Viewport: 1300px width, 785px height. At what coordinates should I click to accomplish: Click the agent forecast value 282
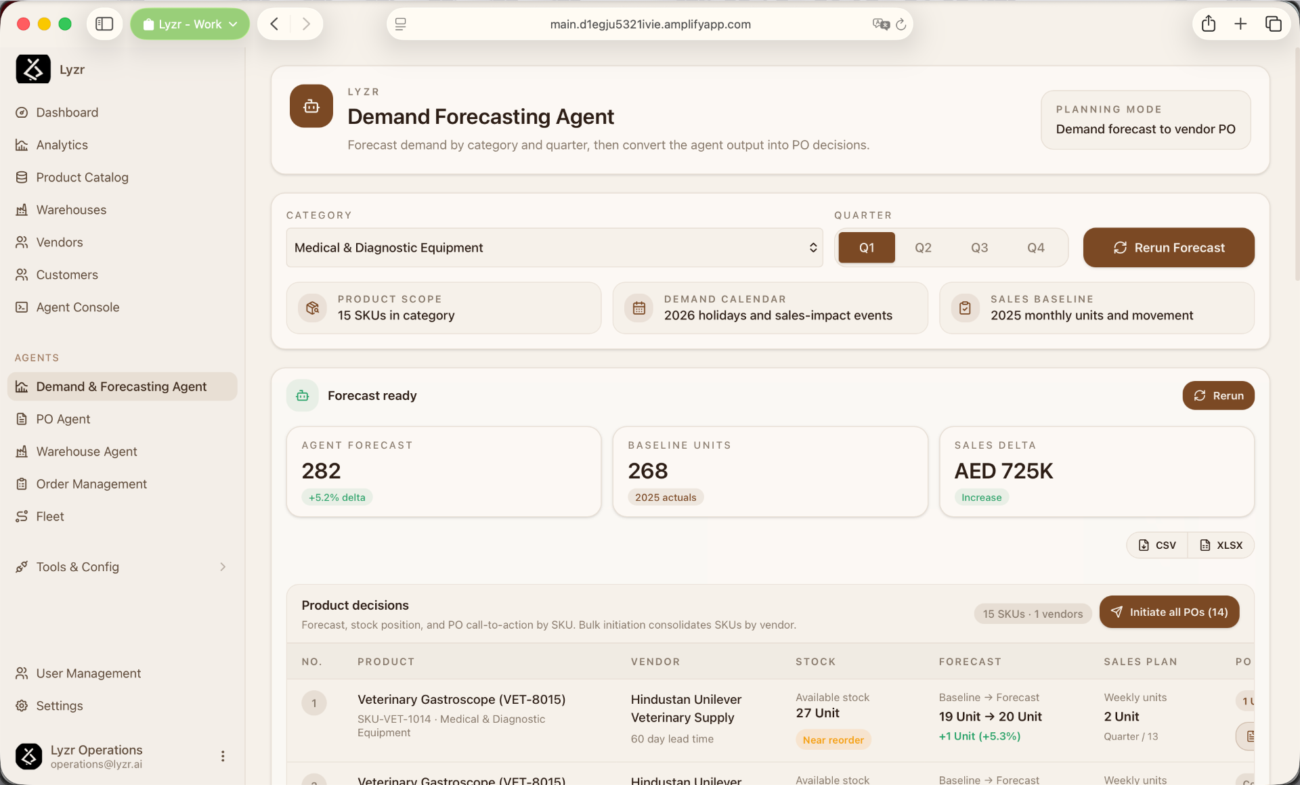[x=321, y=471]
